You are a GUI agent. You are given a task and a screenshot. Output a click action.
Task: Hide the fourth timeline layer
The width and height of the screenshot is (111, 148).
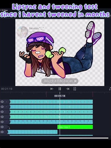pos(2,117)
